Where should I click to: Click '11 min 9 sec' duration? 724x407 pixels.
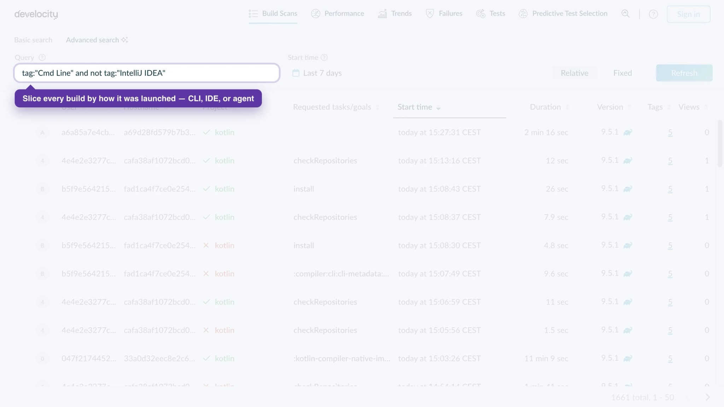[546, 359]
